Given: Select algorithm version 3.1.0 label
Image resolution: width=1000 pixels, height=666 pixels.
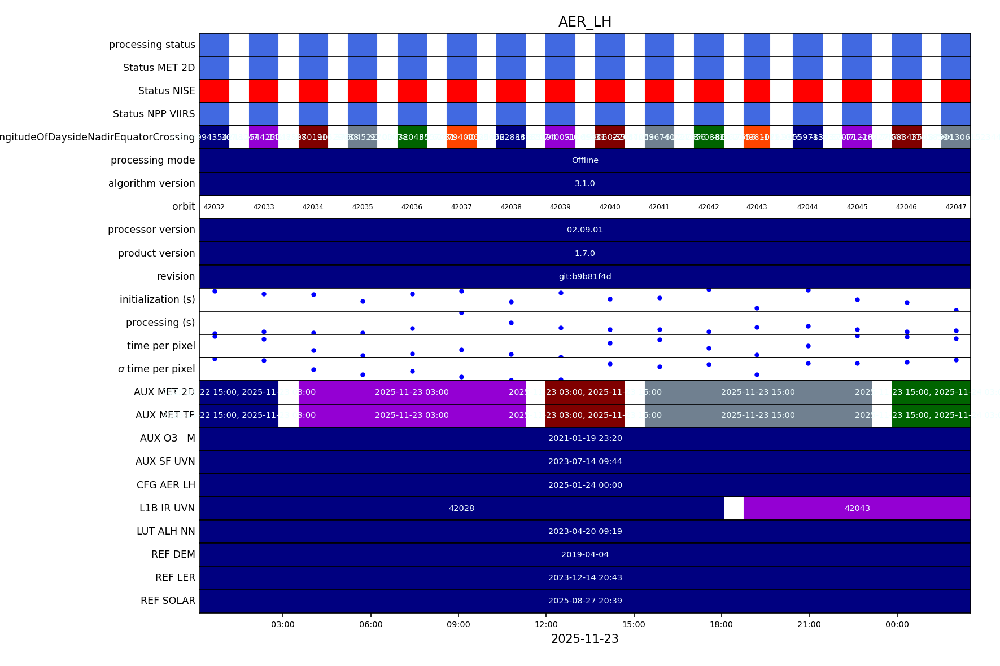Looking at the screenshot, I should coord(584,184).
